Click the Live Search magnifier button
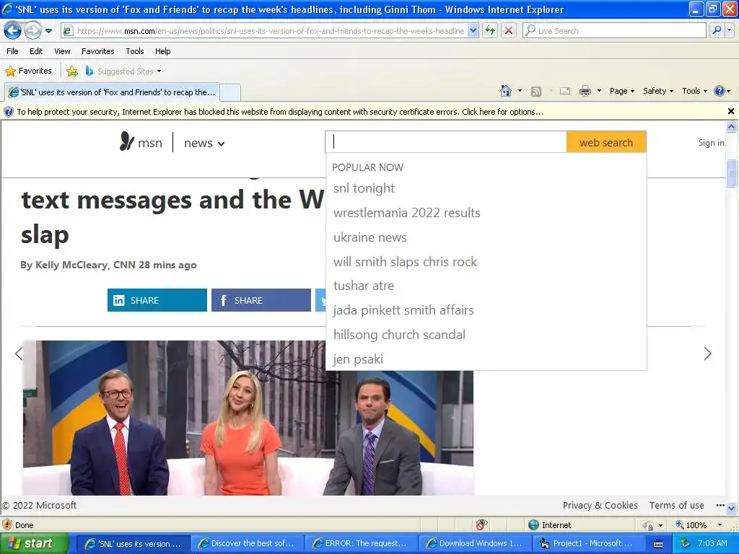 click(x=717, y=30)
